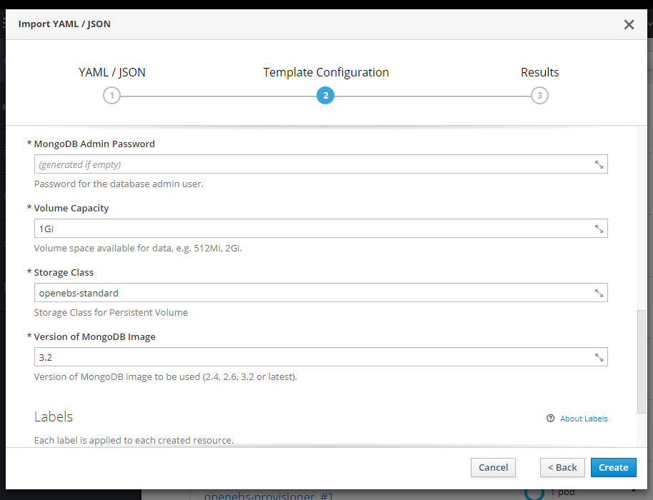
Task: Click the YAML / JSON step label
Action: point(112,72)
